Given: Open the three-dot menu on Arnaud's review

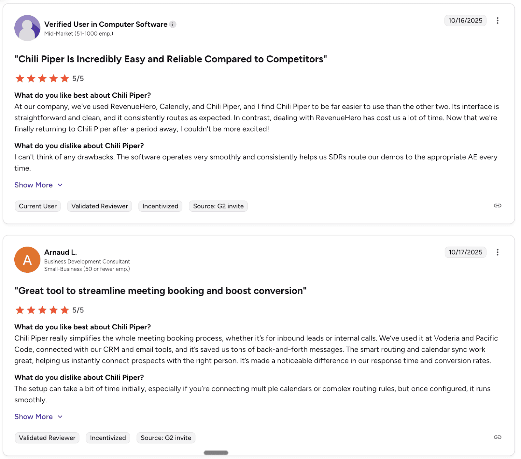Looking at the screenshot, I should 498,252.
